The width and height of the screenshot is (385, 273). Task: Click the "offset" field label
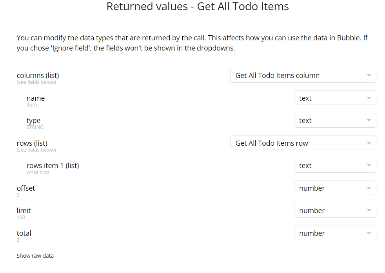point(26,188)
